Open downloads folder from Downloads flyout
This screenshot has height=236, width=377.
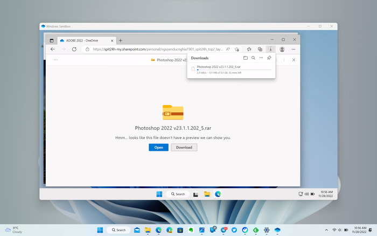(245, 58)
